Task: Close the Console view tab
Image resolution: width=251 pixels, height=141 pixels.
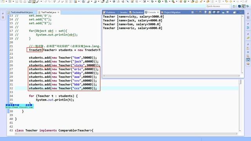Action: click(158, 12)
